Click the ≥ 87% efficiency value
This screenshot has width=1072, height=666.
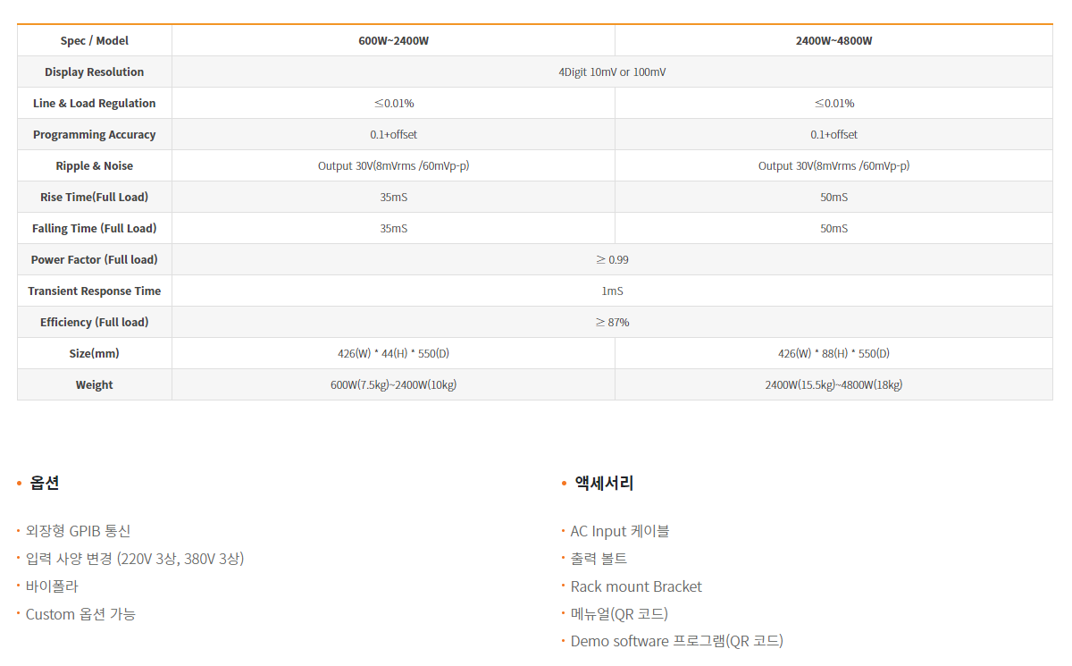tap(612, 323)
